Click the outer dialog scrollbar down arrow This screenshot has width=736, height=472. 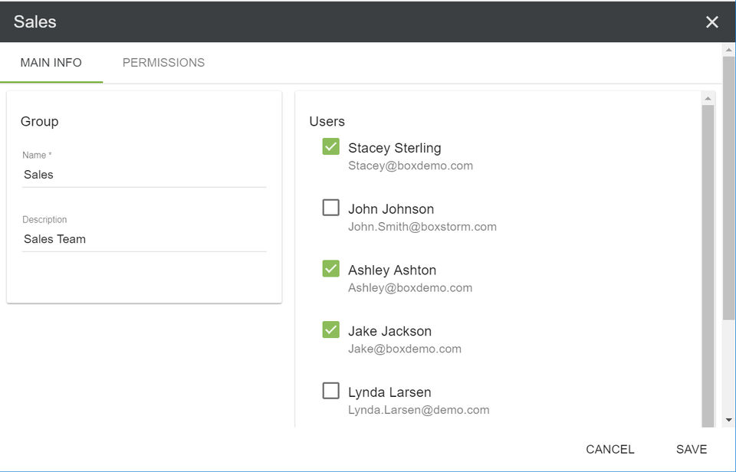pos(728,420)
